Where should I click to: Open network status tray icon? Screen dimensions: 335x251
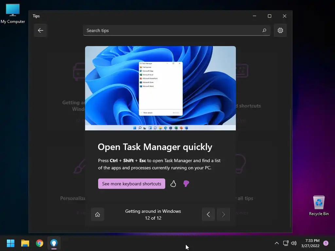[286, 243]
